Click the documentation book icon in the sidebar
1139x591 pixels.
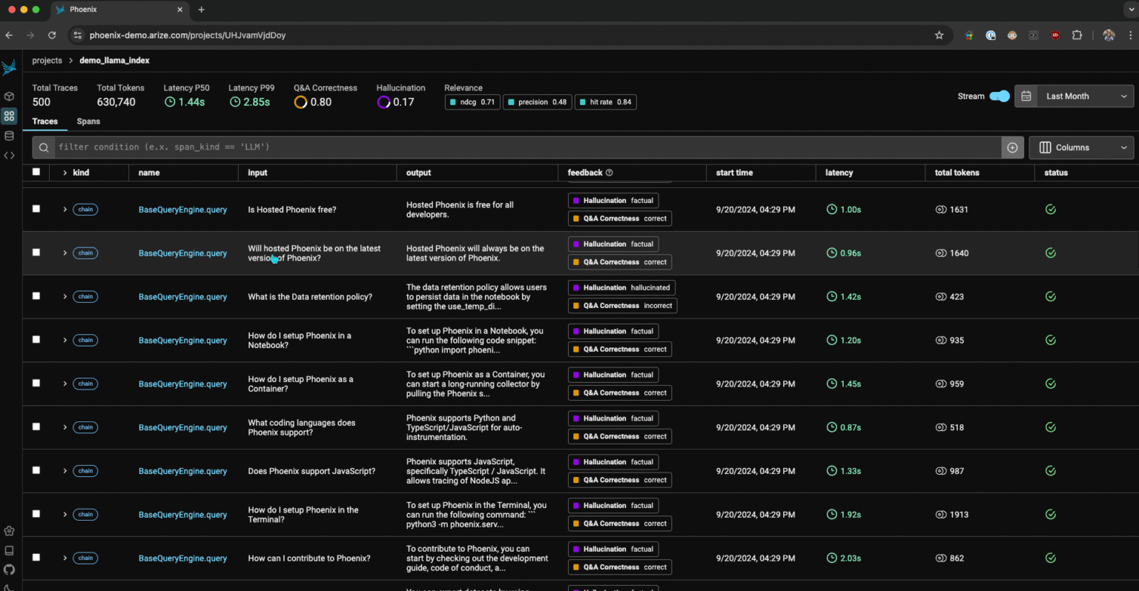(9, 550)
